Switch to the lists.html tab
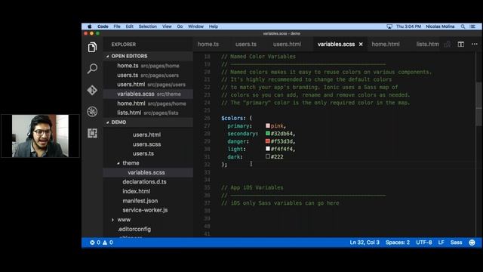This screenshot has height=272, width=483. click(427, 44)
